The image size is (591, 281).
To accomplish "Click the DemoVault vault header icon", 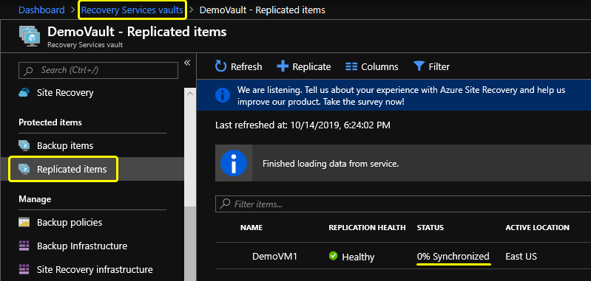I will [30, 36].
